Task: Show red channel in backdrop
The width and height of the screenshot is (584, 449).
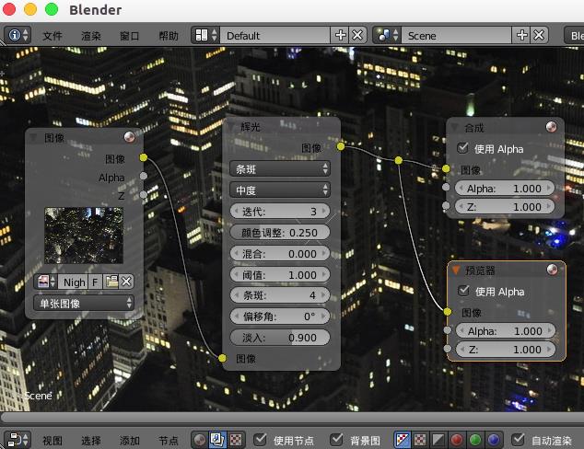Action: coord(456,440)
